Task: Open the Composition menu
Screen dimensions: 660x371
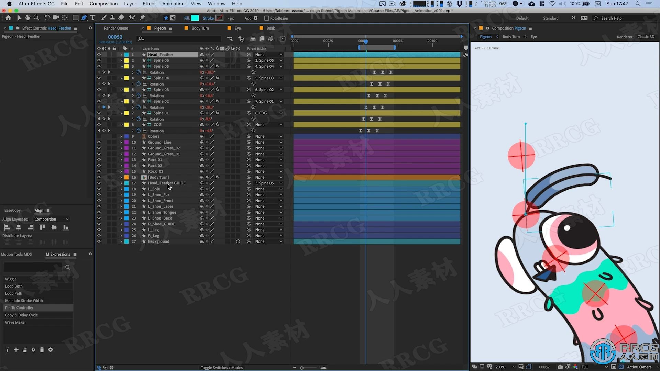Action: (x=103, y=4)
